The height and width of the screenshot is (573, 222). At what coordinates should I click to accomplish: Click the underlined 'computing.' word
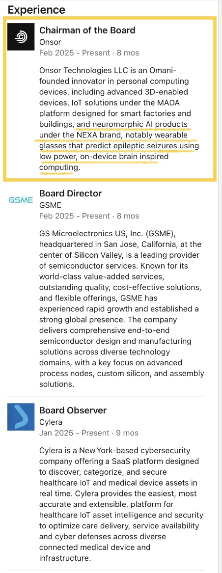click(59, 168)
